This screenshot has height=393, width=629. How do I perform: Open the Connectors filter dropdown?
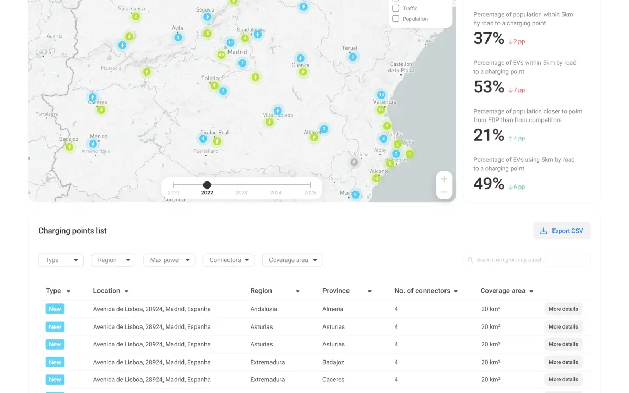229,260
